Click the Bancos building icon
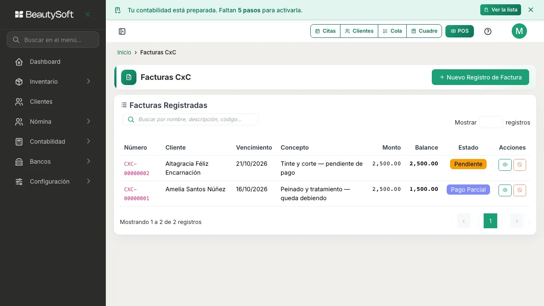 [x=19, y=161]
